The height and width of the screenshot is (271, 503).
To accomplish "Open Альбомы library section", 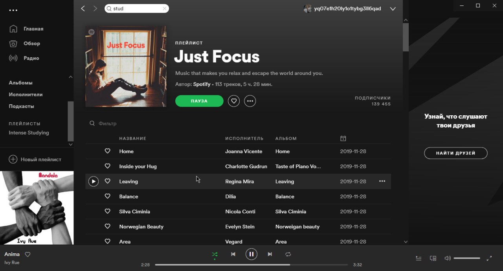I will 21,83.
